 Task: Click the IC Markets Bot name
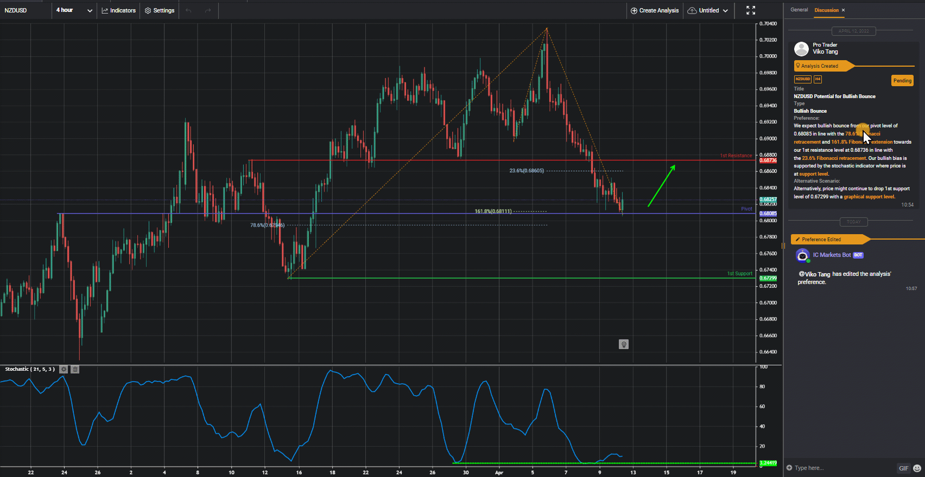[x=832, y=255]
